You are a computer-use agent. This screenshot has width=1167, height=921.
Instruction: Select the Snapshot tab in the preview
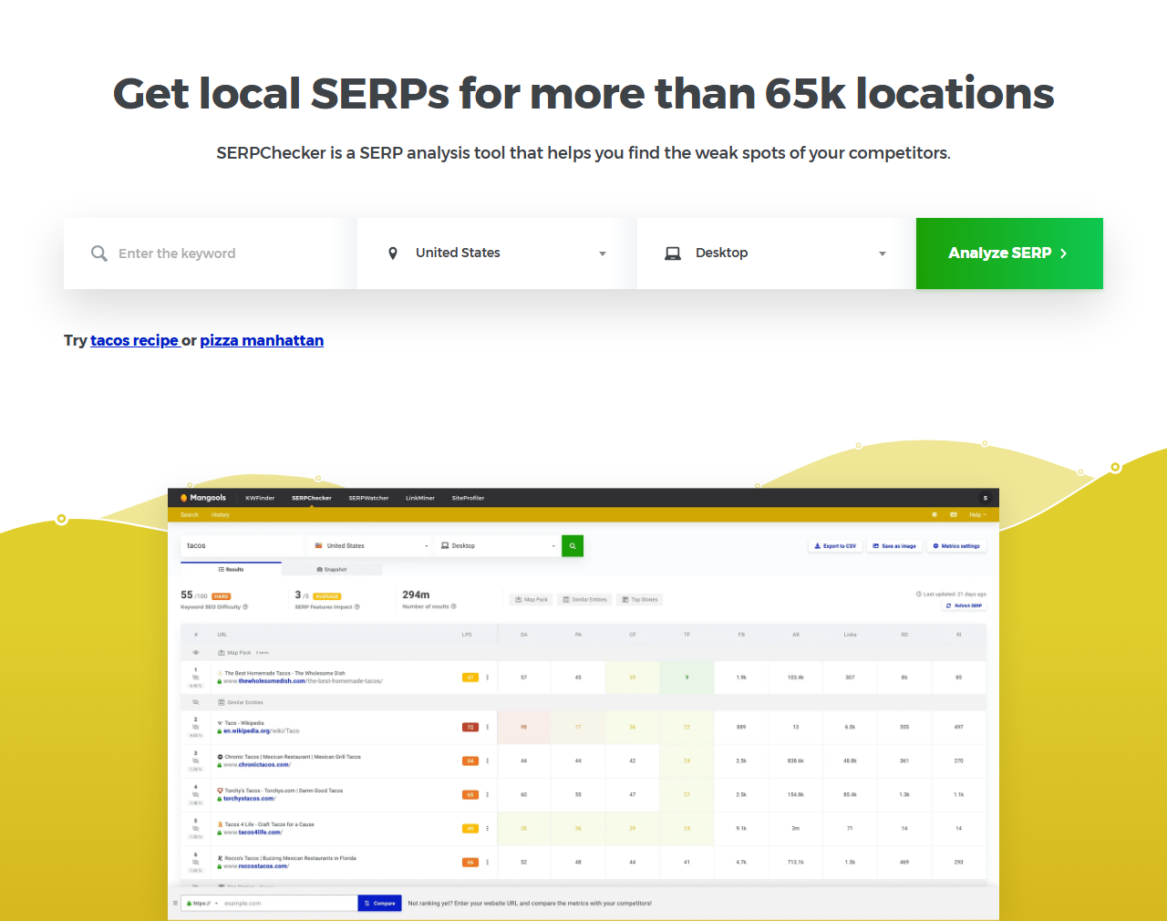[x=332, y=569]
